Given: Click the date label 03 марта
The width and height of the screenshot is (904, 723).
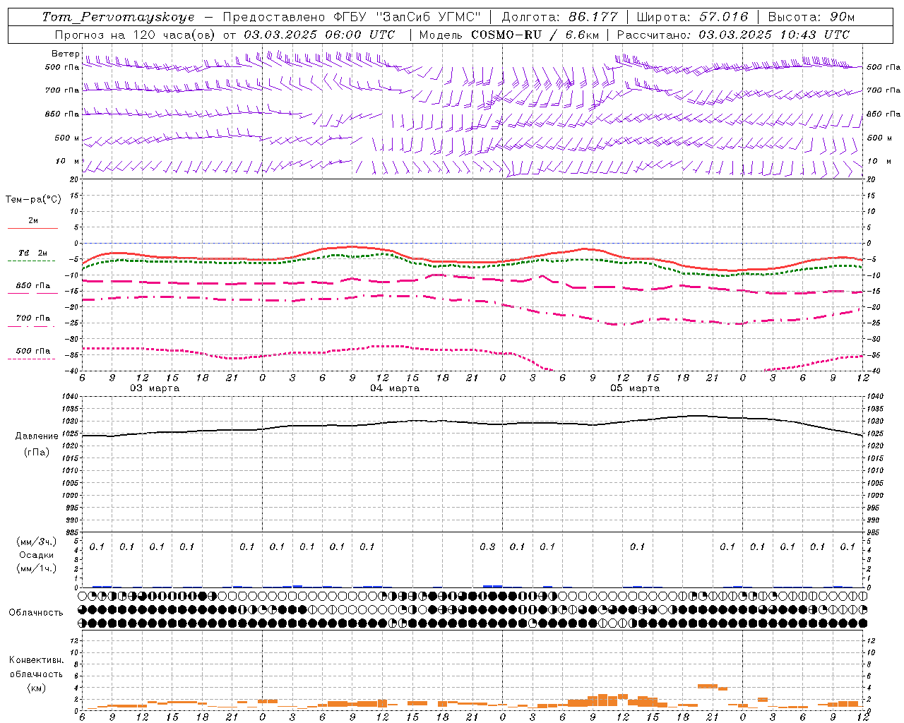Looking at the screenshot, I should pyautogui.click(x=155, y=388).
